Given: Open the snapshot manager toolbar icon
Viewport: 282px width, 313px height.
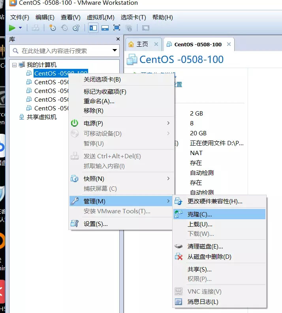Looking at the screenshot, I should click(x=76, y=28).
